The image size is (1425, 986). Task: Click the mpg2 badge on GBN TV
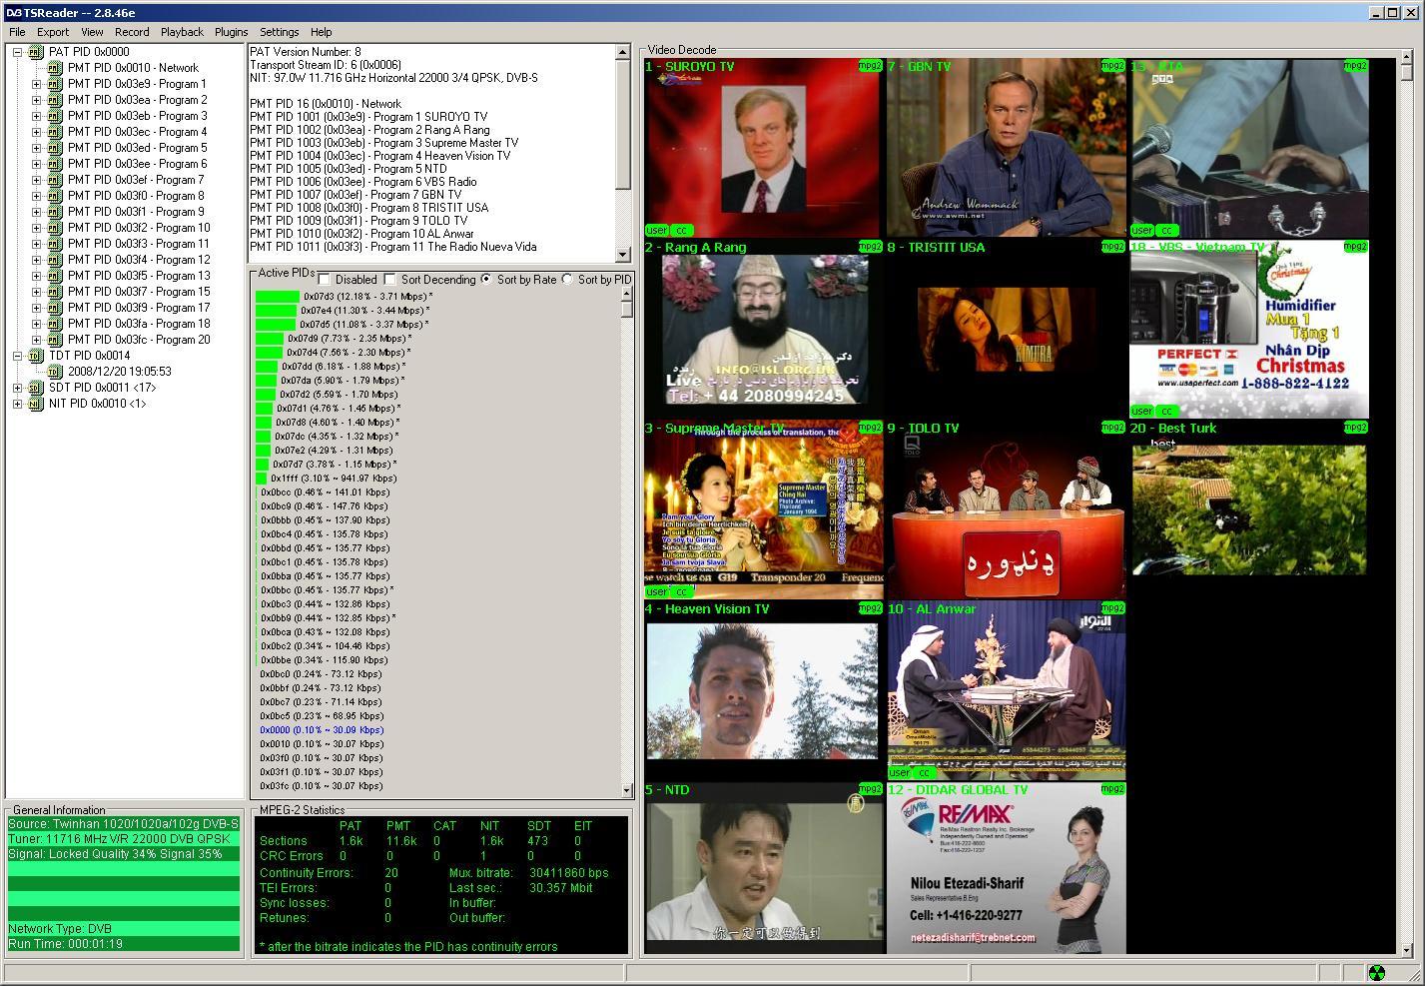coord(1112,66)
